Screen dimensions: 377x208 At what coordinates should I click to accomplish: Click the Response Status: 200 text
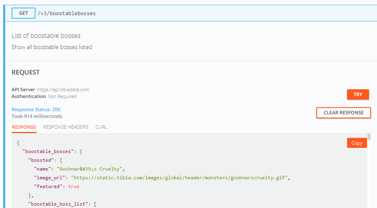click(36, 110)
